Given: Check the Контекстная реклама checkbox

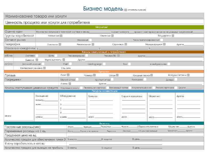Looking at the screenshot, I should pos(45,68).
